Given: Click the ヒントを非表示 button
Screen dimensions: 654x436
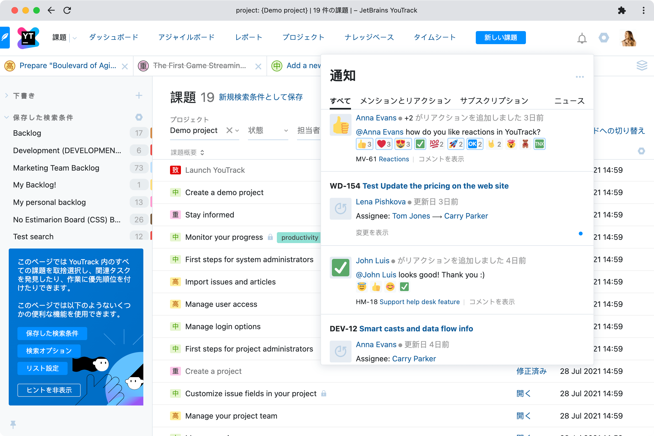Looking at the screenshot, I should tap(49, 390).
